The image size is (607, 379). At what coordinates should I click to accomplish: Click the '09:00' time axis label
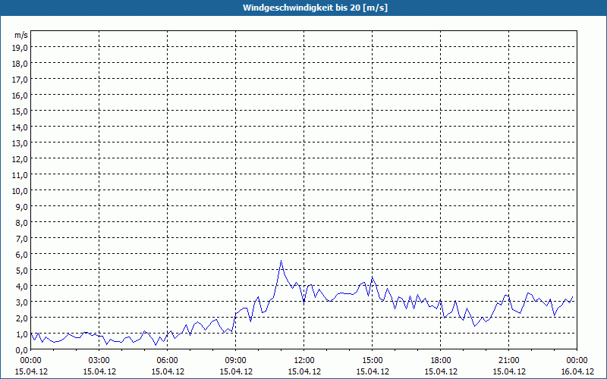236,361
